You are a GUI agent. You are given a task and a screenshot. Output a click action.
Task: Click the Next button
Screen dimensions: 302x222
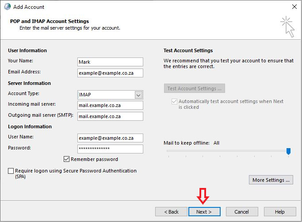(x=204, y=211)
